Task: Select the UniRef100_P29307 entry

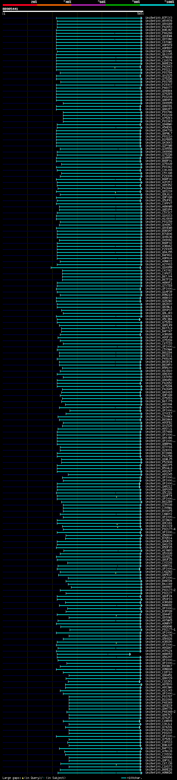Action: tap(159, 85)
